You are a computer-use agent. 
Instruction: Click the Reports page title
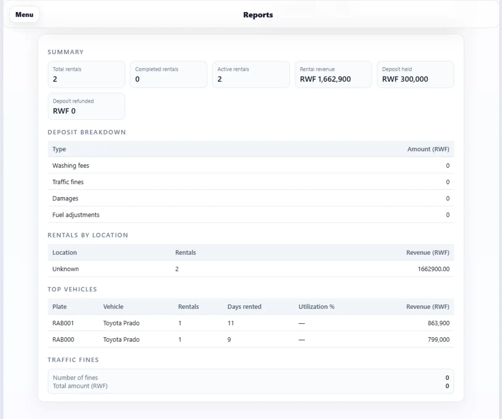(258, 15)
